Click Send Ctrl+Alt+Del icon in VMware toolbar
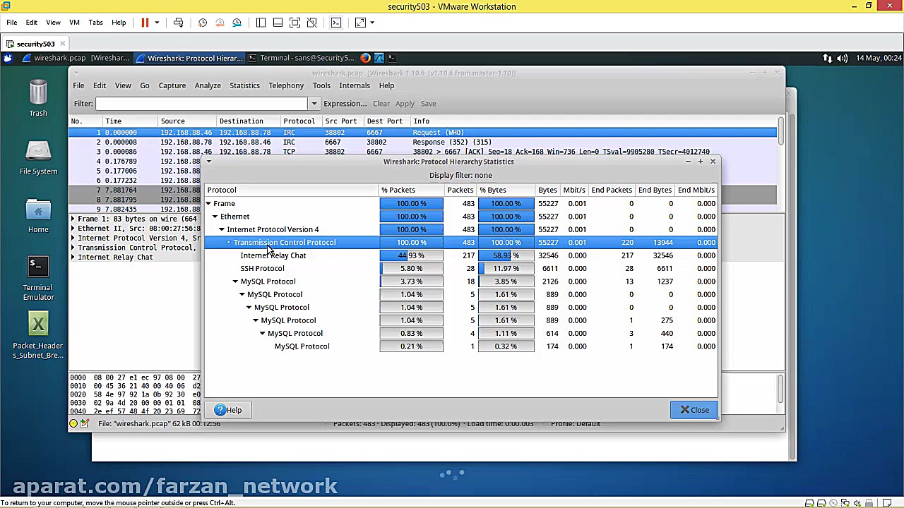904x508 pixels. pyautogui.click(x=179, y=23)
